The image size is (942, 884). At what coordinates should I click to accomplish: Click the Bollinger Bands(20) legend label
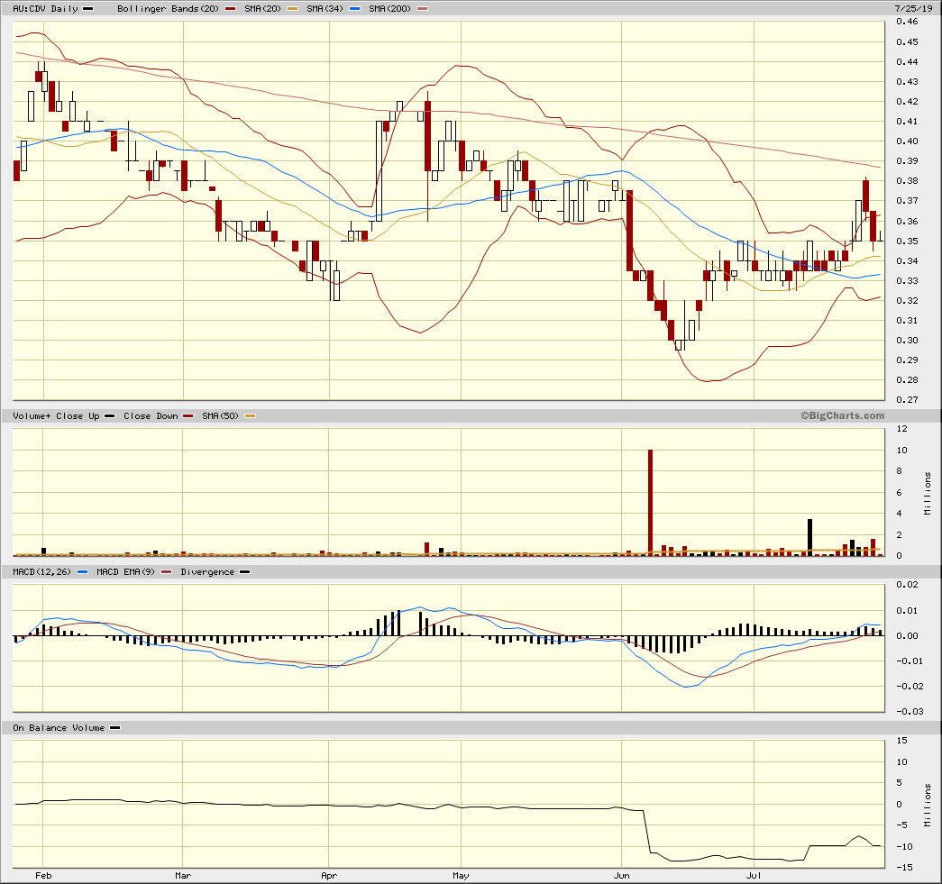tap(169, 8)
